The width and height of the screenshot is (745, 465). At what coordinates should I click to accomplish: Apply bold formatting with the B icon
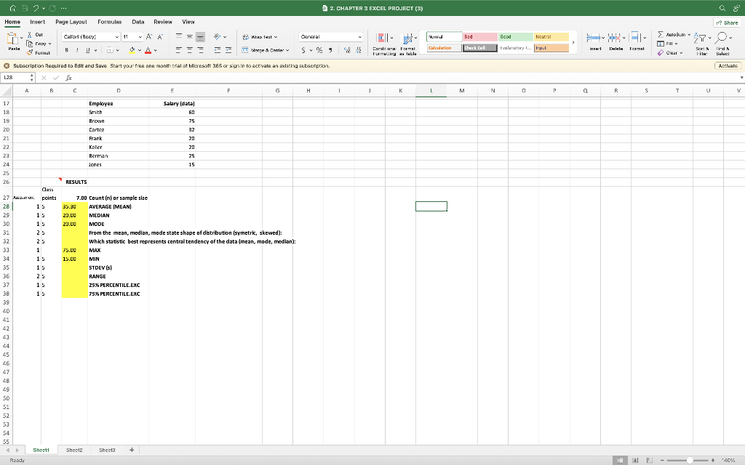(68, 49)
